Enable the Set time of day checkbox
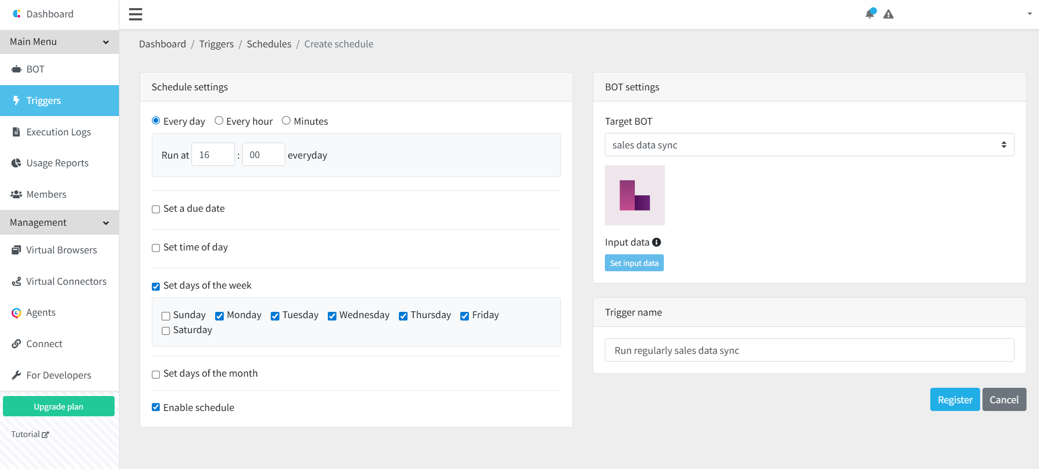The width and height of the screenshot is (1039, 469). click(156, 248)
